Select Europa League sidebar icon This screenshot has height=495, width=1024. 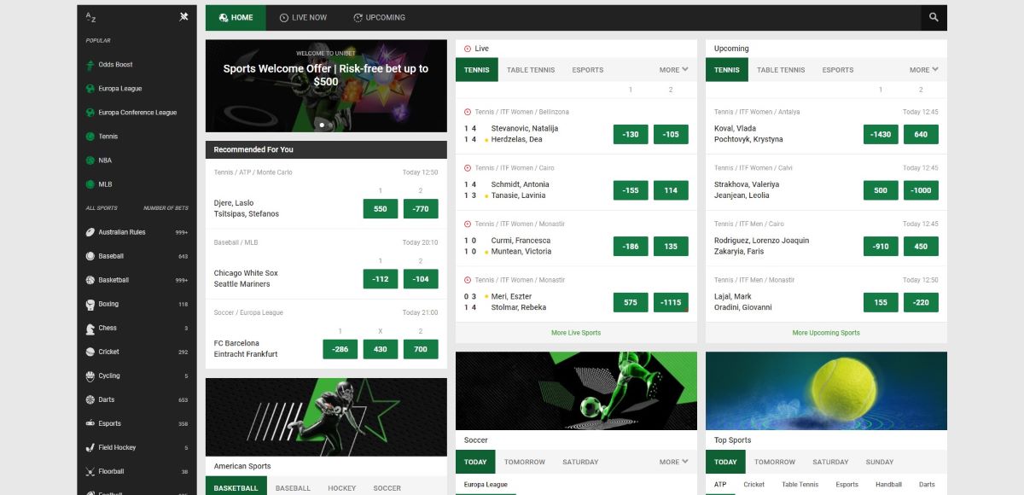[x=90, y=89]
